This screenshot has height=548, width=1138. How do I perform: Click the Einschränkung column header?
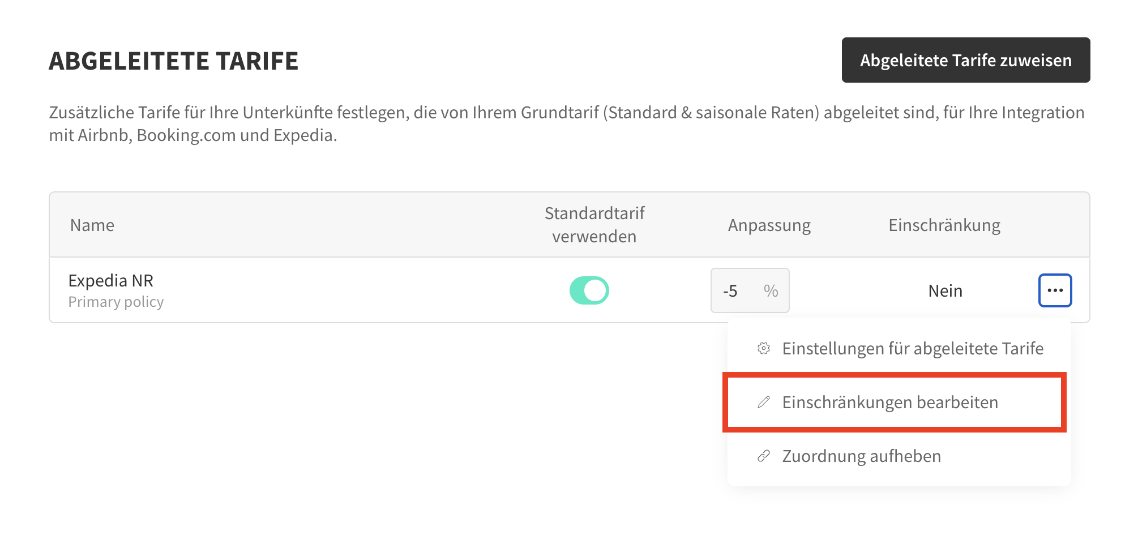[944, 225]
